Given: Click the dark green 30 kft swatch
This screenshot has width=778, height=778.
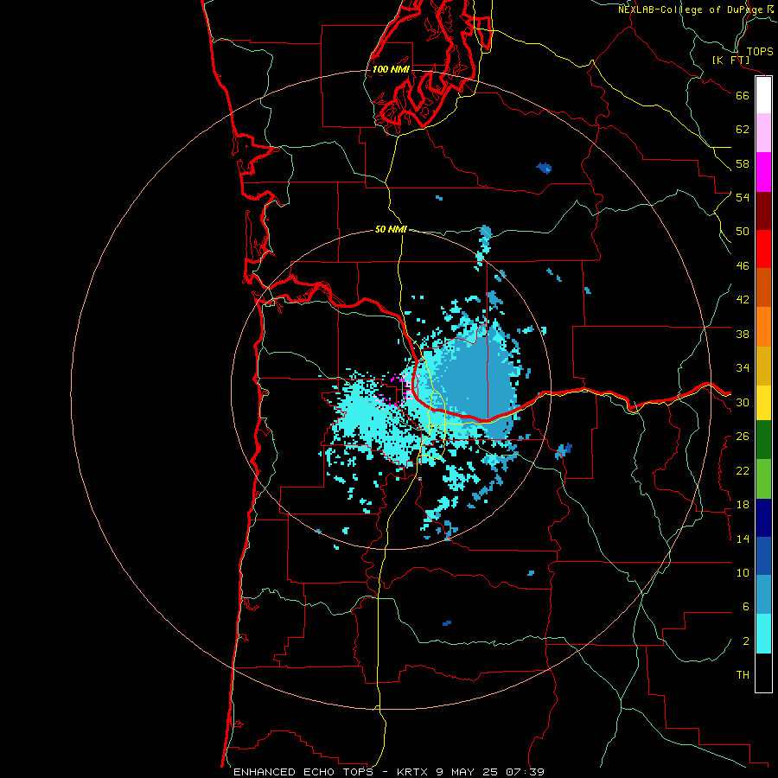Looking at the screenshot, I should pos(763,440).
